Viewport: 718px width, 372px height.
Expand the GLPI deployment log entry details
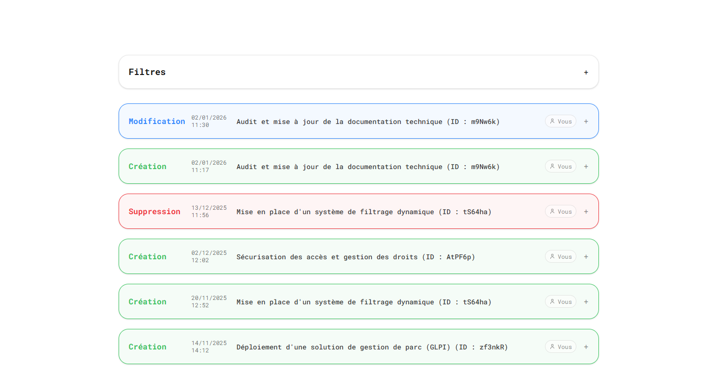click(586, 347)
